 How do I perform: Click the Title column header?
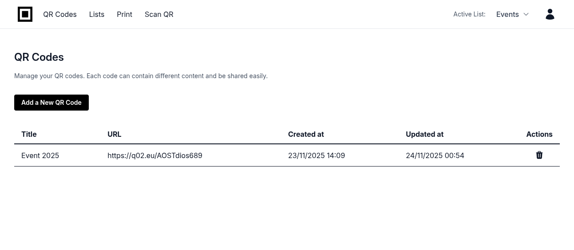(x=29, y=134)
